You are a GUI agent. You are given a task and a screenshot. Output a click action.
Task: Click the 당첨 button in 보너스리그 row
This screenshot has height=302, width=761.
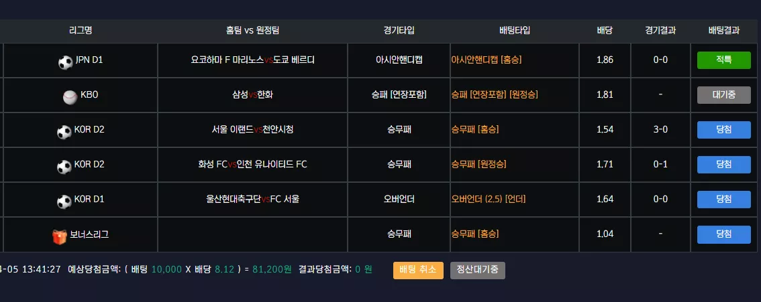[723, 234]
